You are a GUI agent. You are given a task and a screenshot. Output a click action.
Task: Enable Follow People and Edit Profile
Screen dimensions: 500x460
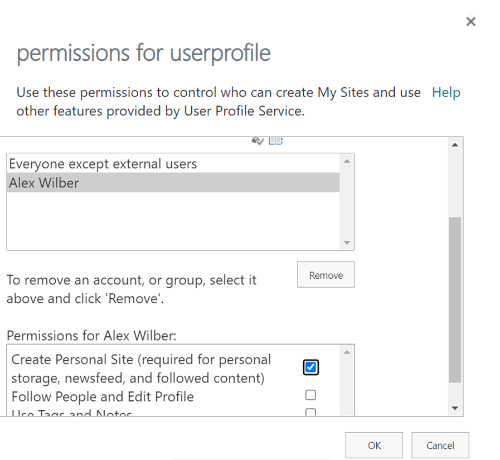click(x=310, y=395)
